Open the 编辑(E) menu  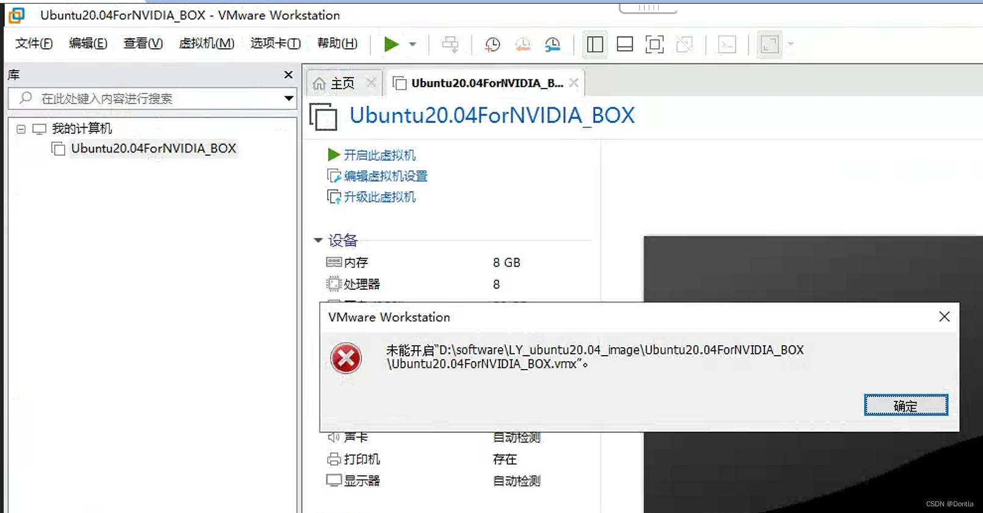point(88,43)
